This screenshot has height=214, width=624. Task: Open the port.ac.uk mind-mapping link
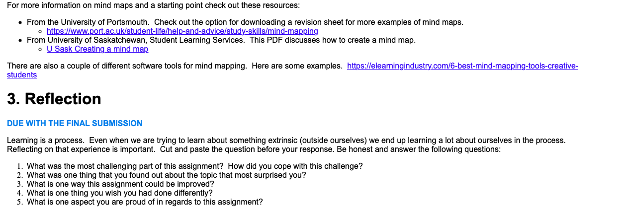point(182,31)
